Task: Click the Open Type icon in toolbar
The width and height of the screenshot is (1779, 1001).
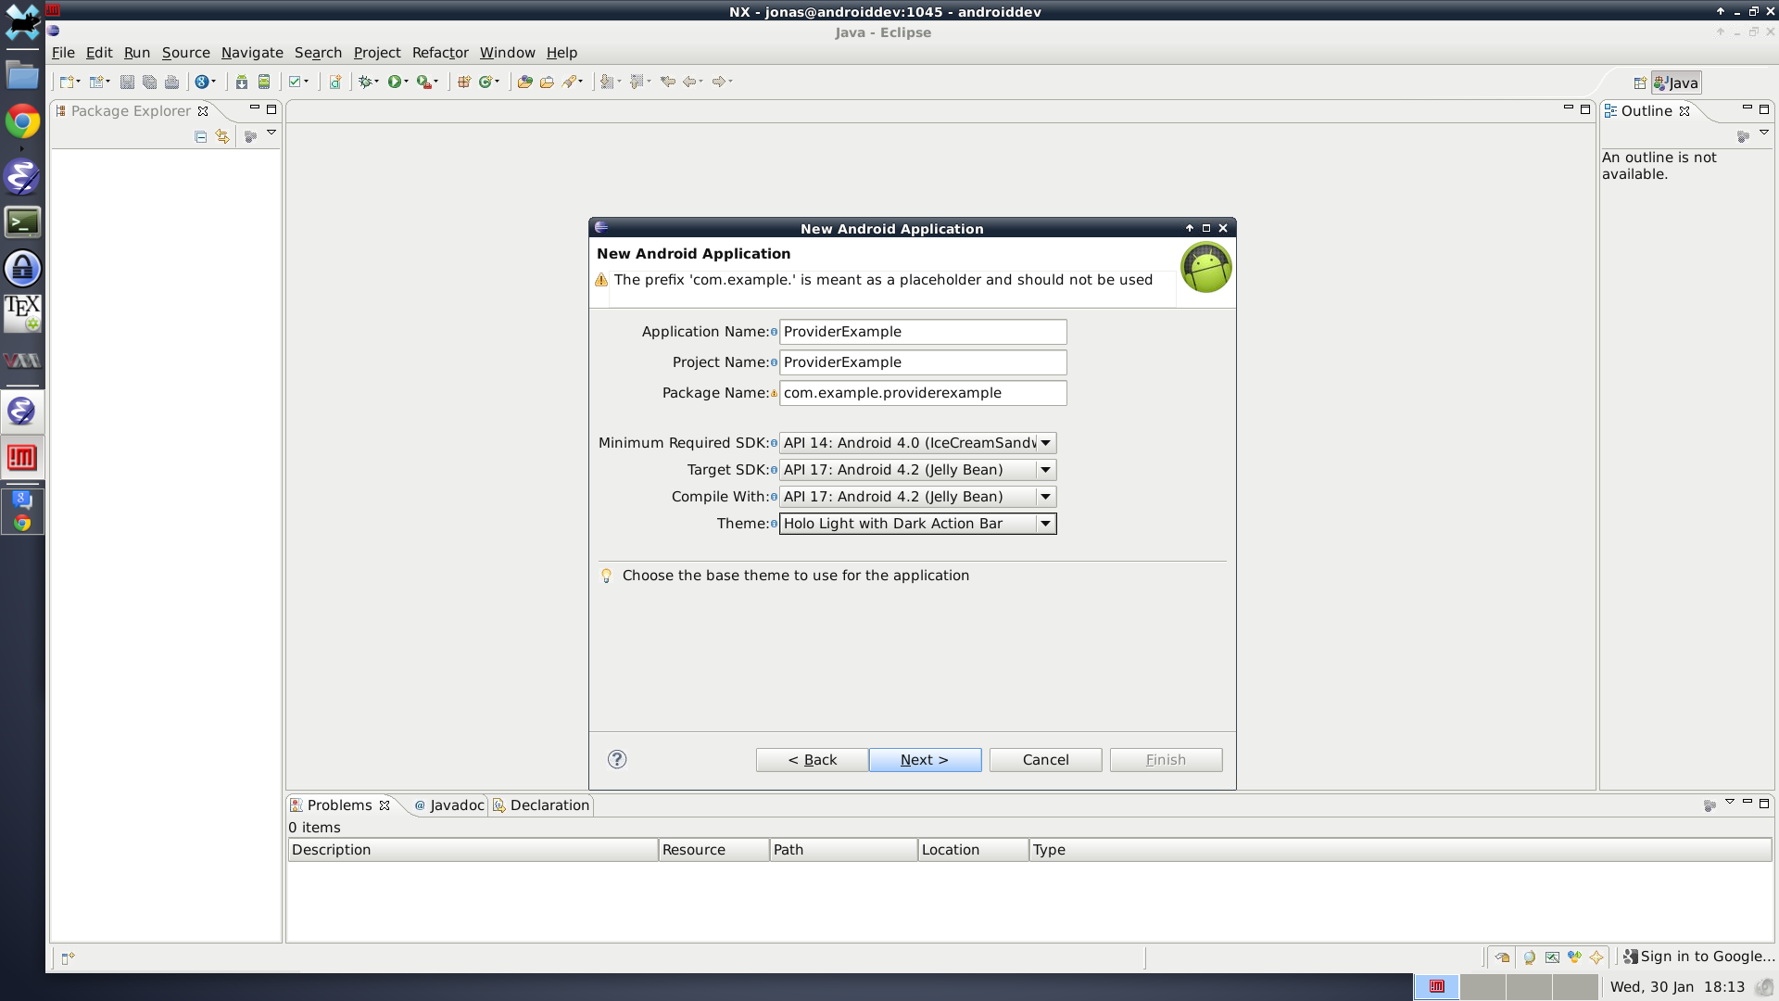Action: 524,82
